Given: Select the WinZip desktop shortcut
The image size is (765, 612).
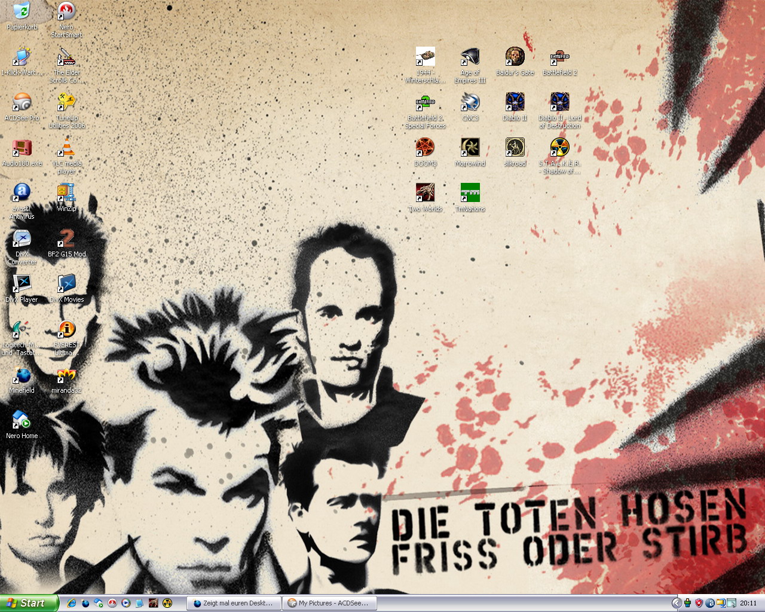Looking at the screenshot, I should click(66, 198).
